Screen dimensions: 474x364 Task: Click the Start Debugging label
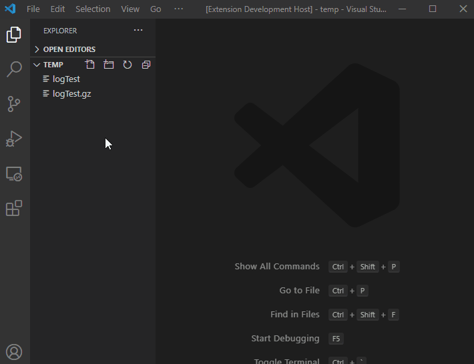(x=285, y=339)
